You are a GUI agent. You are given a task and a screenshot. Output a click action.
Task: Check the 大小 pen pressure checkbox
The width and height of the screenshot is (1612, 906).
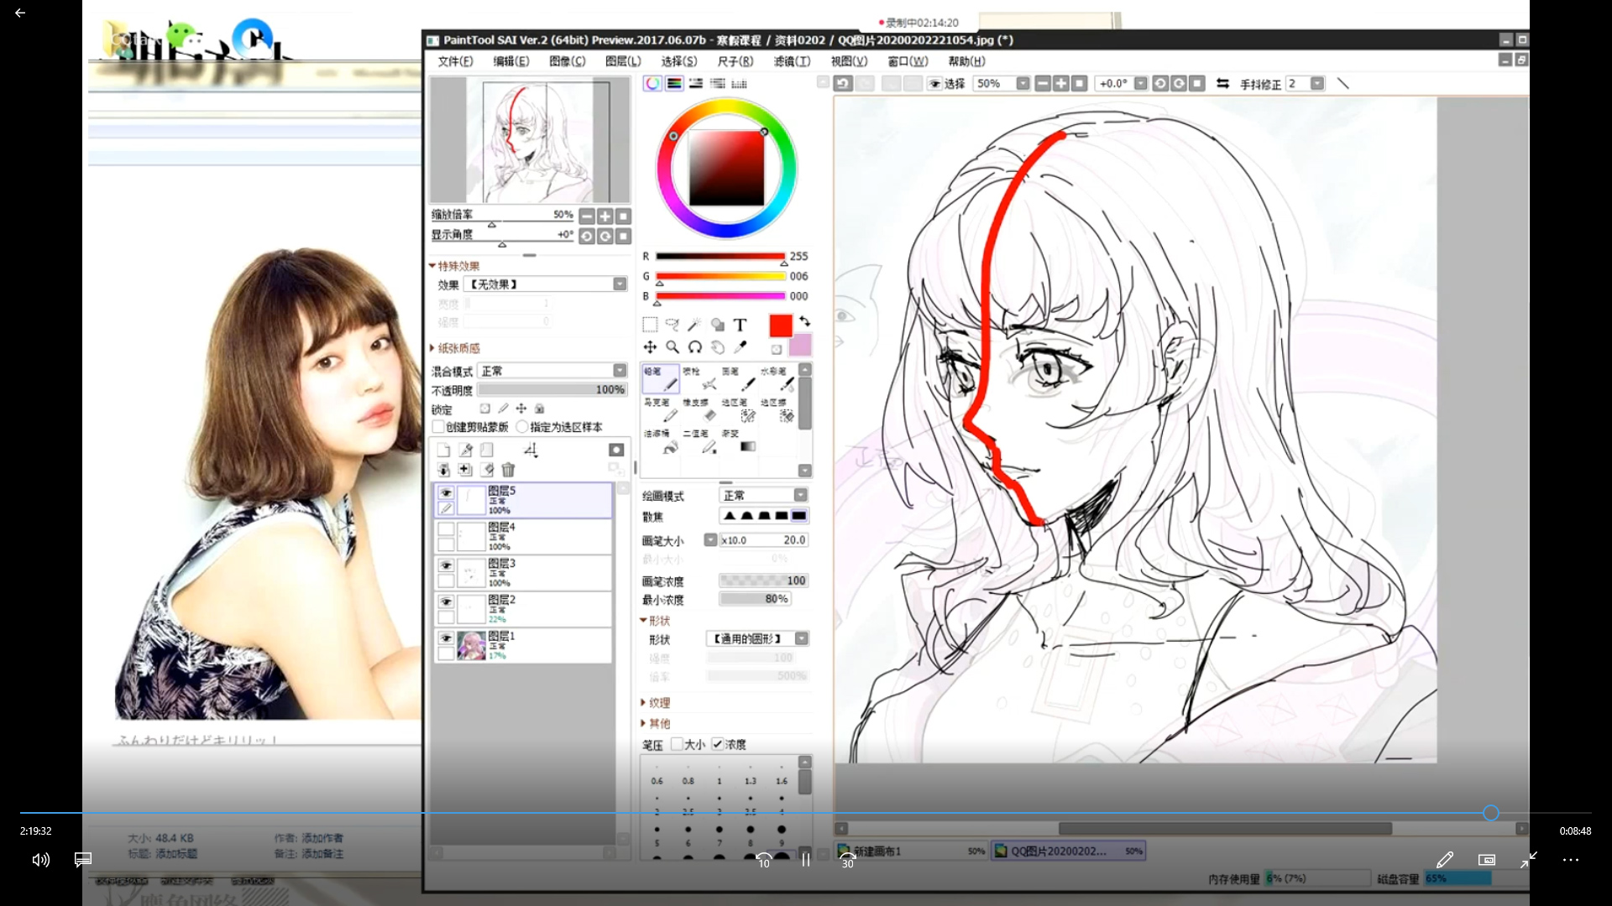(x=677, y=744)
